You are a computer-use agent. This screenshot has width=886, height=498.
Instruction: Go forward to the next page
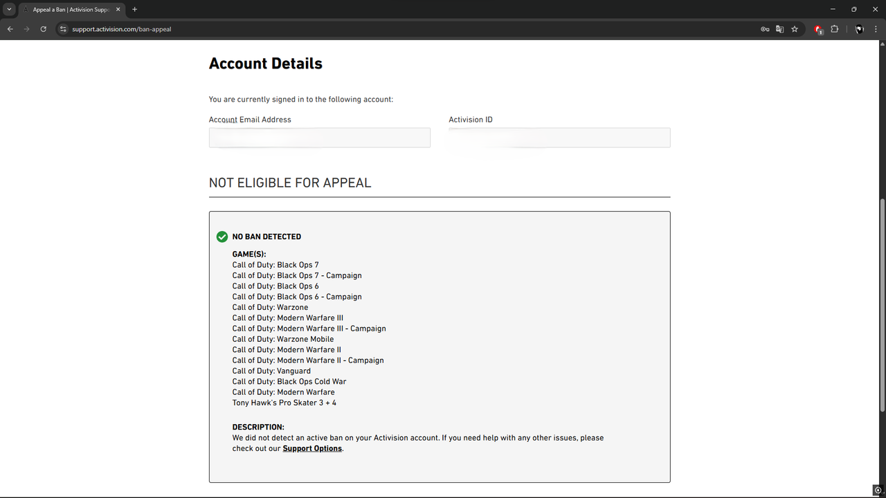tap(27, 29)
